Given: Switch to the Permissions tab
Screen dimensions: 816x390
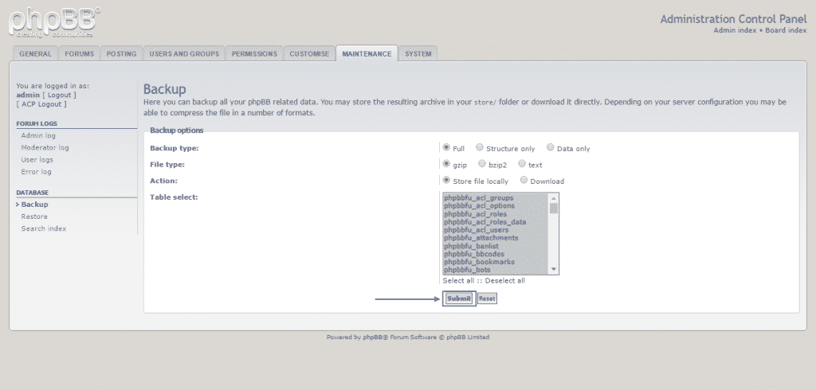Looking at the screenshot, I should (254, 54).
